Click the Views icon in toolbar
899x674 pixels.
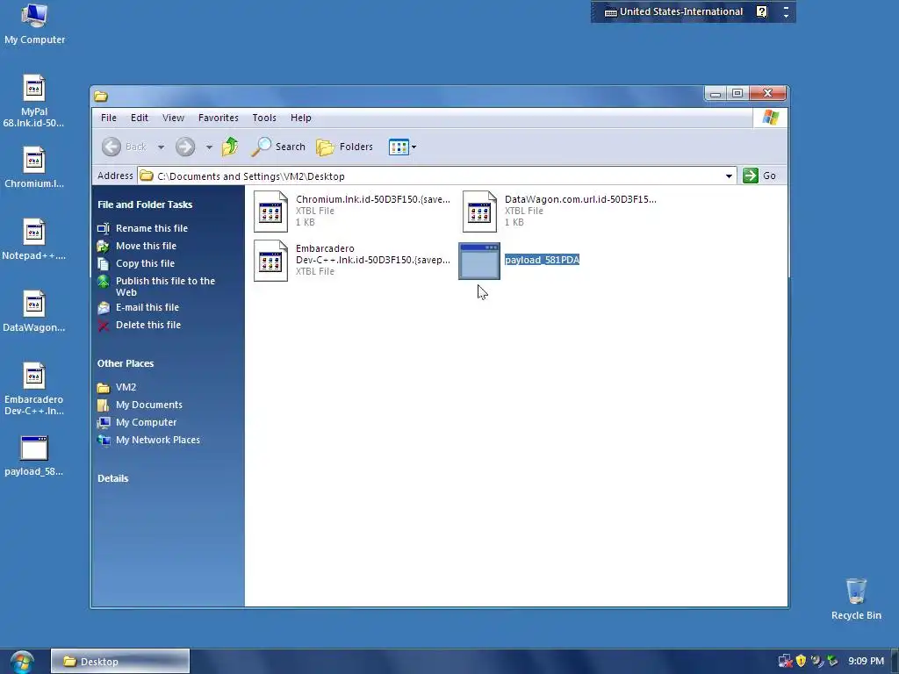pyautogui.click(x=399, y=147)
